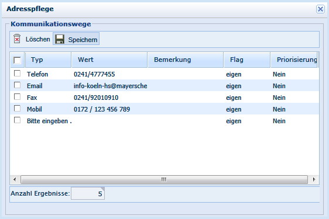Click the Speichern button label

coord(83,40)
